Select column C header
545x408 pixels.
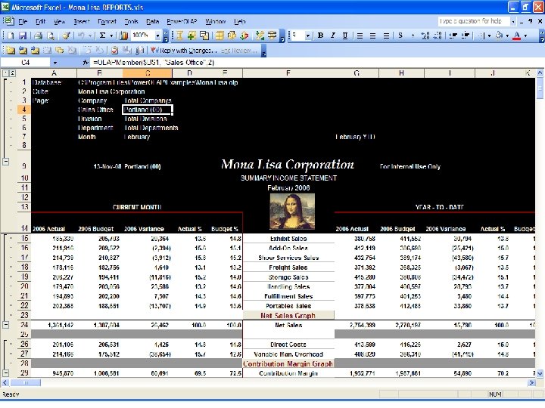click(x=148, y=73)
